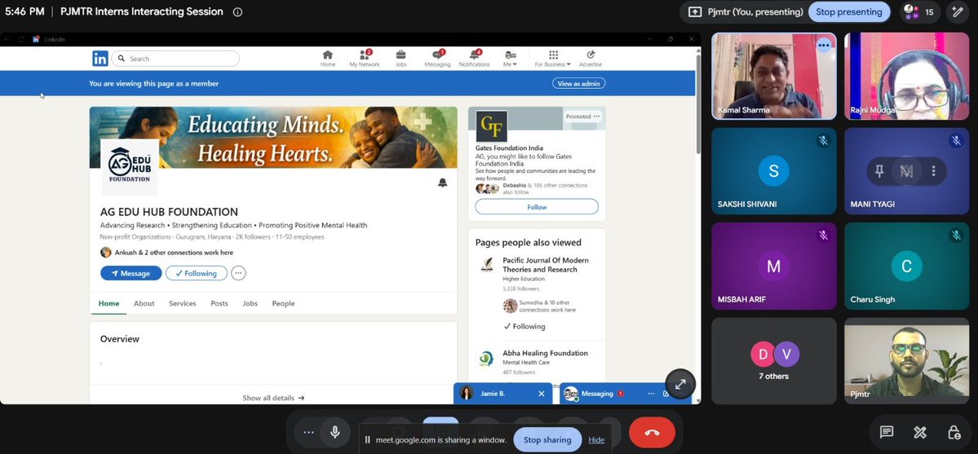Select Sakshi Shivani's tile
Image resolution: width=978 pixels, height=454 pixels.
click(x=774, y=171)
